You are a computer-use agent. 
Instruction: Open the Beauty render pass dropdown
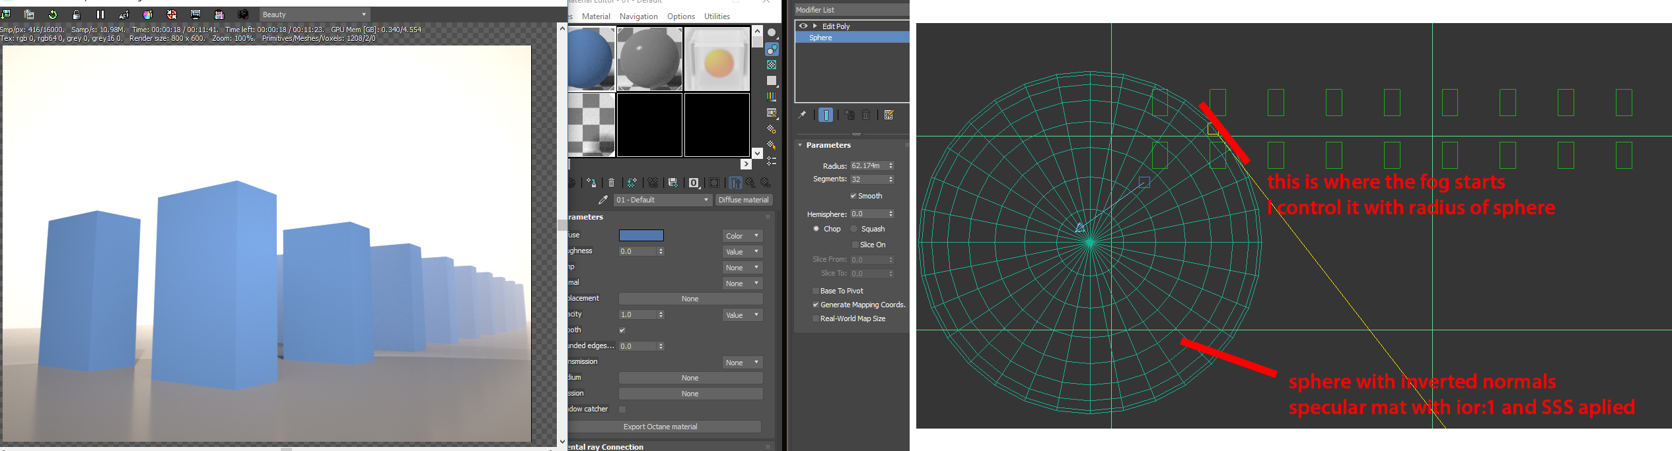(314, 15)
